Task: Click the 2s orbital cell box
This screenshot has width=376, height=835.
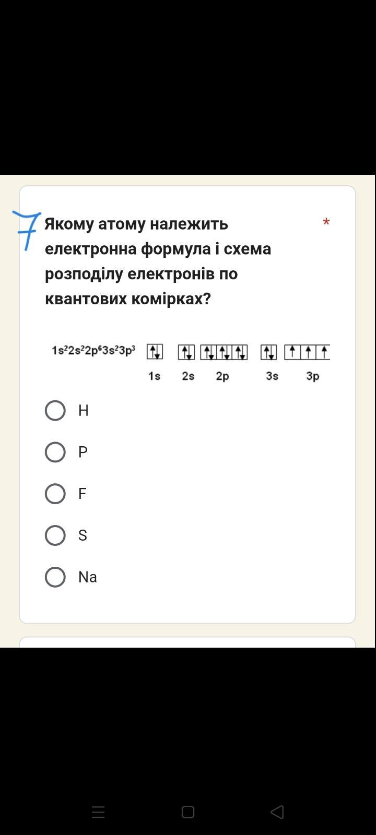Action: click(186, 352)
